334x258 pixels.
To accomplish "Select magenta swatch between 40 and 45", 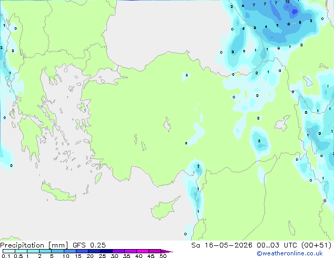I will tap(143, 251).
